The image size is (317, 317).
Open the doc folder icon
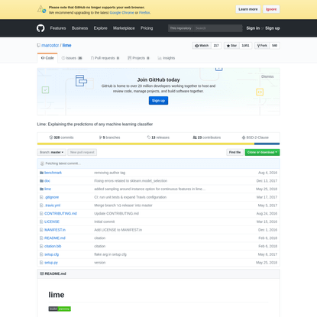pyautogui.click(x=41, y=181)
